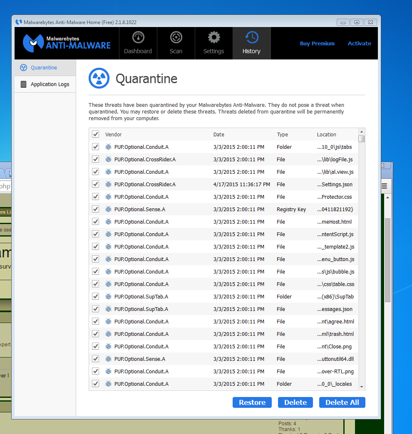
Task: Click the Activate link
Action: pyautogui.click(x=360, y=44)
